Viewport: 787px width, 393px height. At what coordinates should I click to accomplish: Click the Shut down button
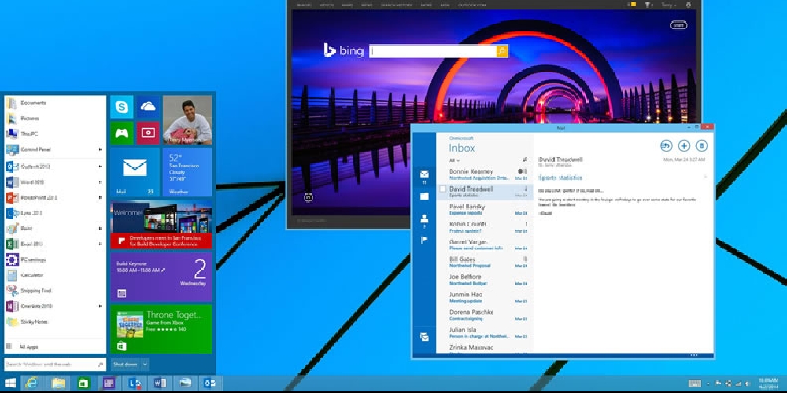click(x=125, y=365)
